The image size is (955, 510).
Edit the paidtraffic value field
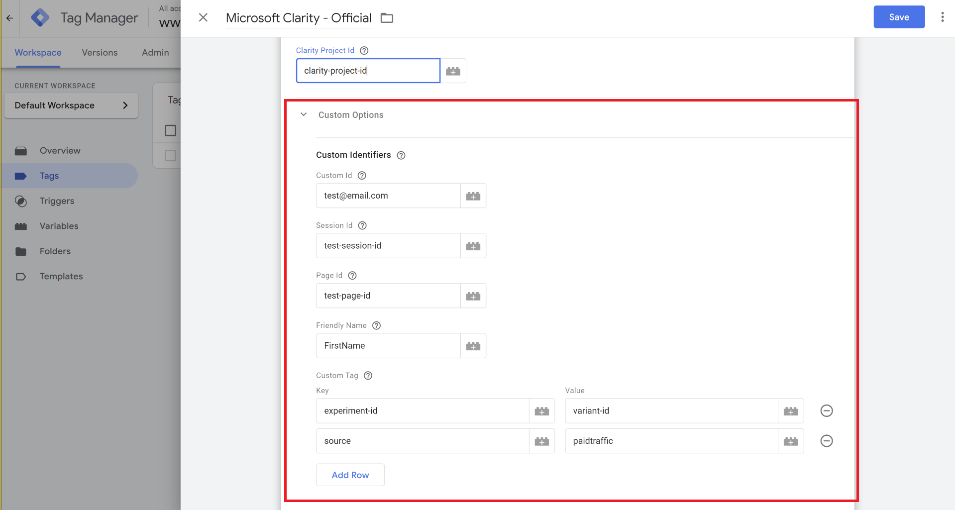click(x=671, y=441)
